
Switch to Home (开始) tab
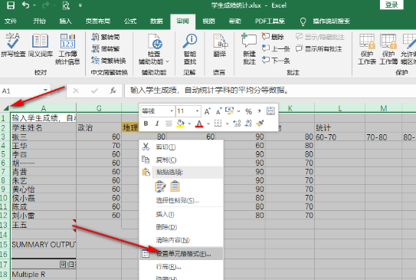39,21
